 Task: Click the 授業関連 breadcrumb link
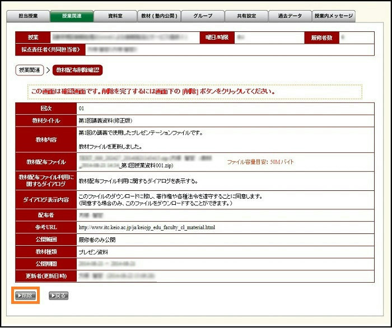coord(31,71)
